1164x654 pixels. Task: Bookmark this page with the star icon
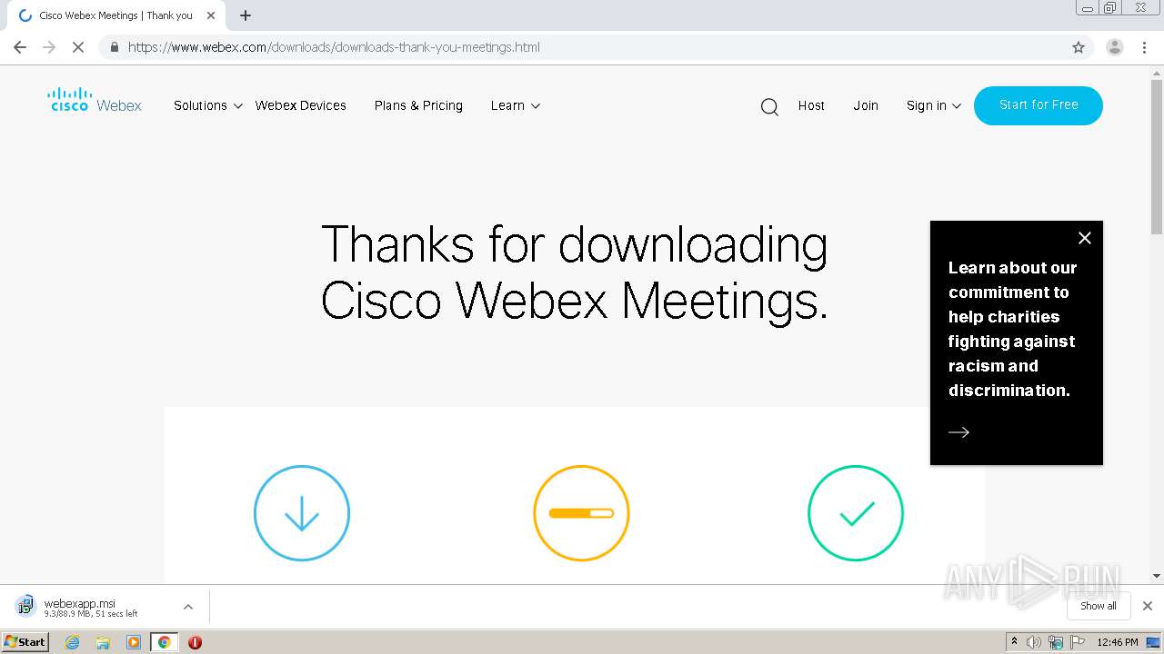point(1079,47)
